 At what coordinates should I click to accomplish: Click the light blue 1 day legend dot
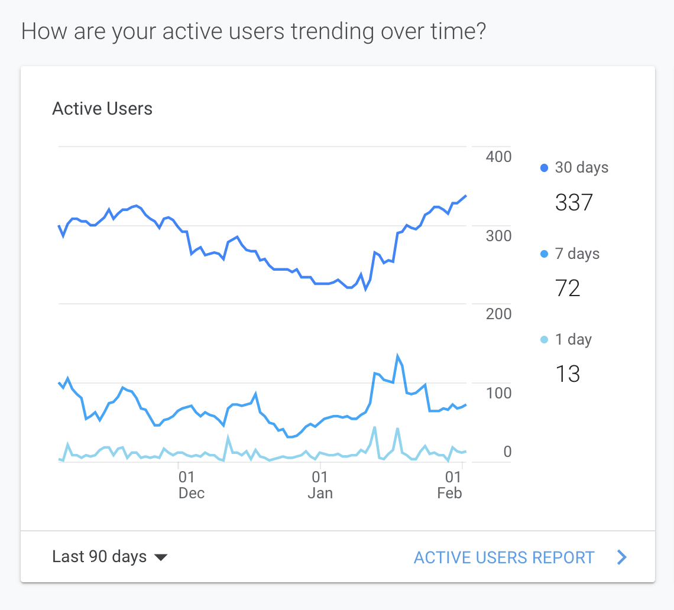coord(545,340)
